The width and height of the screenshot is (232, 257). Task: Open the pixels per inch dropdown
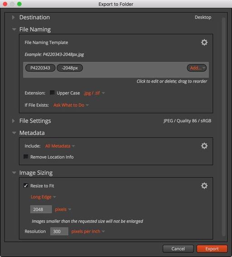[x=88, y=231]
